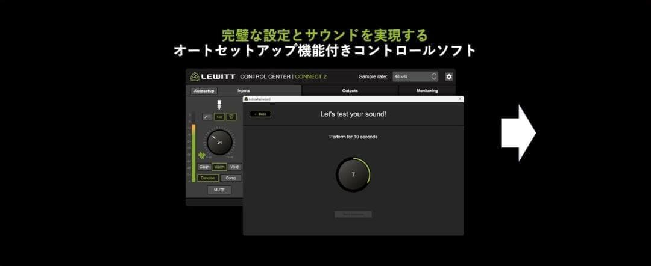The width and height of the screenshot is (651, 266).
Task: Select the Clean sound preset
Action: pos(204,167)
